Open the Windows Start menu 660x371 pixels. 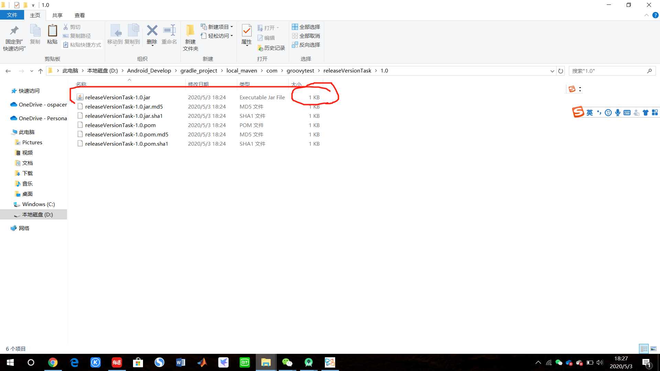10,362
